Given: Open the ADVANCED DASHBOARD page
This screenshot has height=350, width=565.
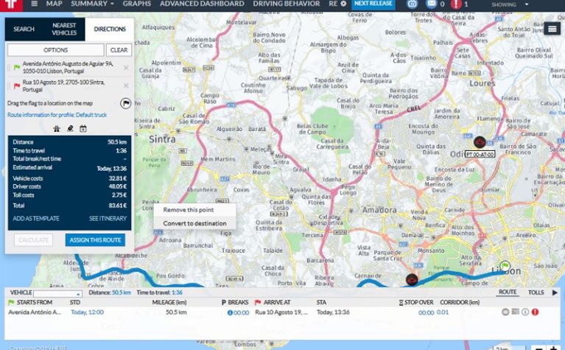Looking at the screenshot, I should click(202, 4).
